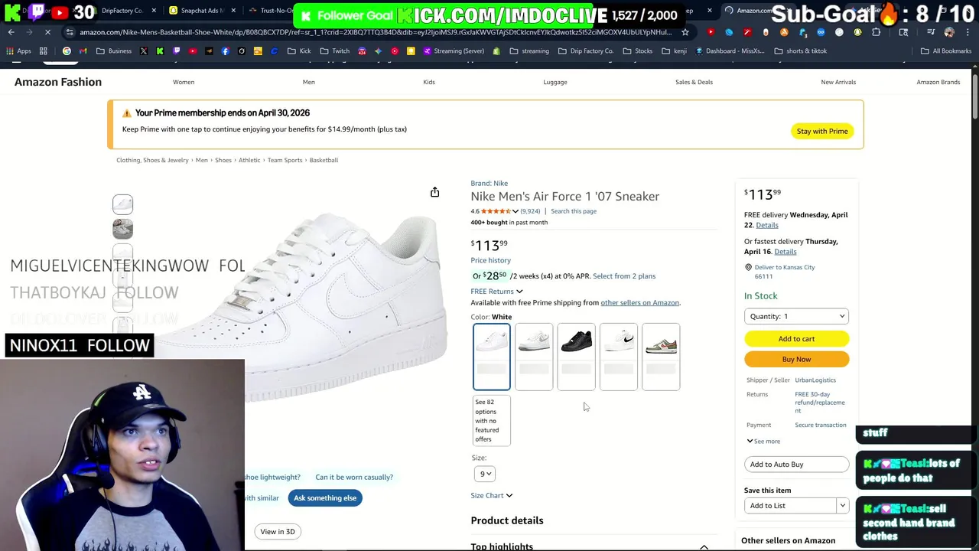The height and width of the screenshot is (551, 979).
Task: Open the Kick bookmark folder
Action: coord(299,51)
